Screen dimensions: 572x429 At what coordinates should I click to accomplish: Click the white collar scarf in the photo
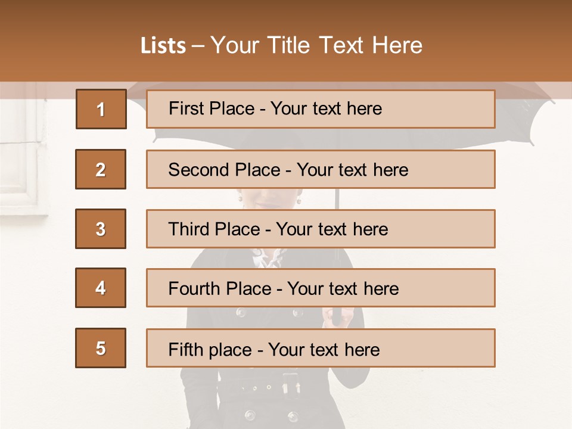269,257
